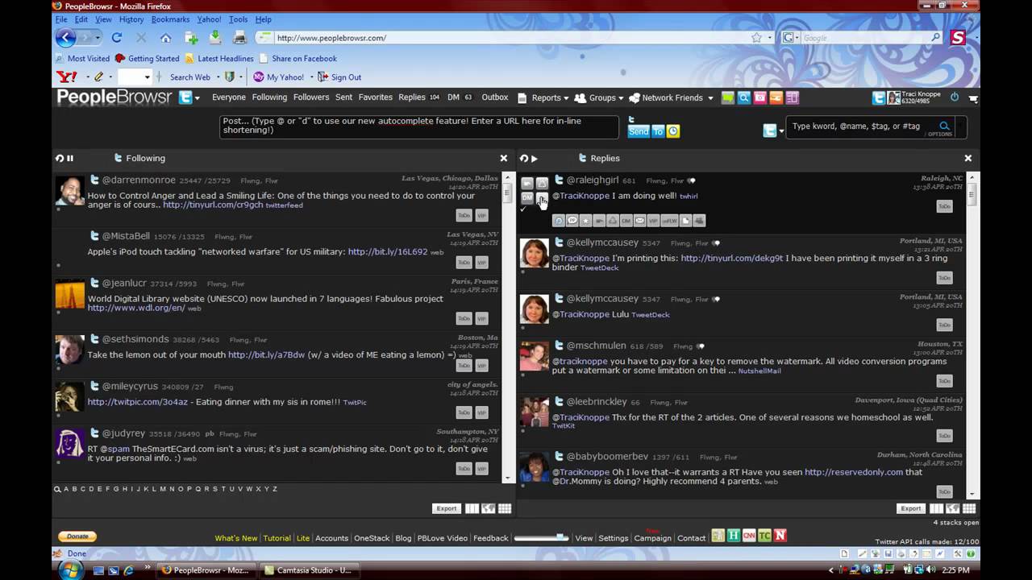This screenshot has height=580, width=1032.
Task: Click ToDo toggle on mschmulen reply
Action: [x=944, y=380]
